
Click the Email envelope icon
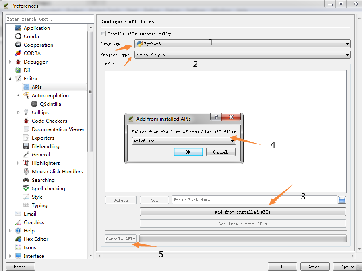click(18, 214)
